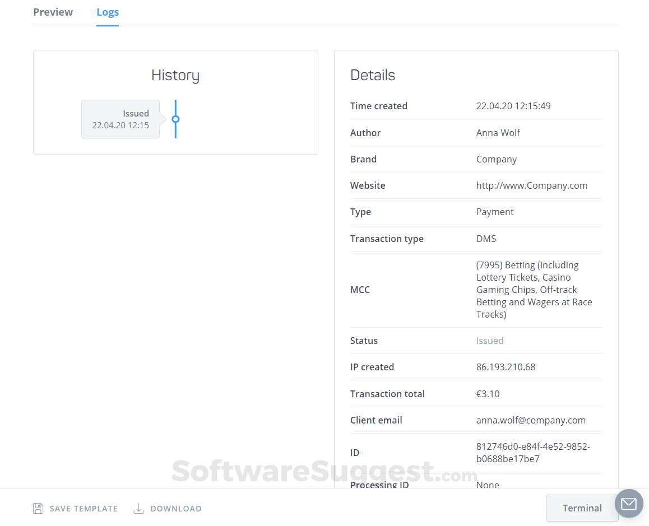Click the long transaction ID value
The width and height of the screenshot is (649, 526).
[534, 452]
